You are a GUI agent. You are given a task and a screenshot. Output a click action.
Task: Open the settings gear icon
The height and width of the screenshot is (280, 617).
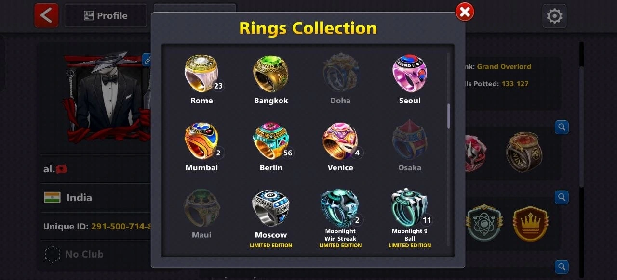point(554,16)
